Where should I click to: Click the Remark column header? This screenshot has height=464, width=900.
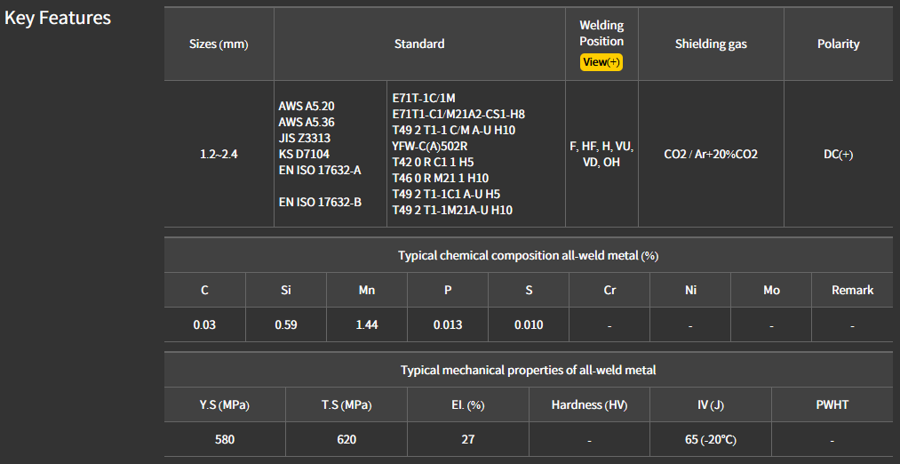point(852,290)
